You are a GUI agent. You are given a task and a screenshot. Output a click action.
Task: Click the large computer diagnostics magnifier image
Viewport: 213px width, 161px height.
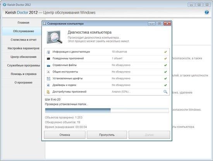tap(54, 37)
